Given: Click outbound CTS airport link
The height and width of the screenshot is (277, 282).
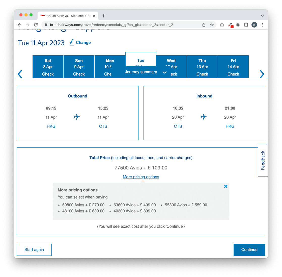Looking at the screenshot, I should pyautogui.click(x=103, y=126).
